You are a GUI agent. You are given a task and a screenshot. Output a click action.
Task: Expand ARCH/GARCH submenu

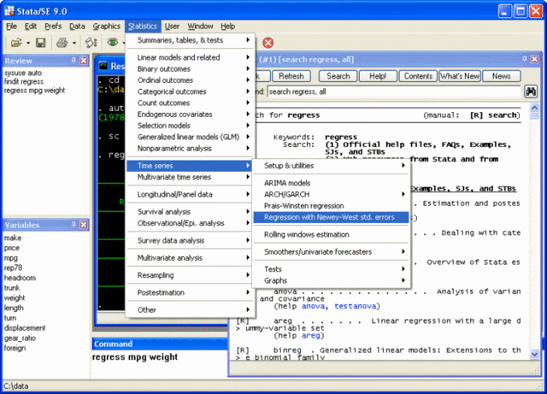pos(332,194)
